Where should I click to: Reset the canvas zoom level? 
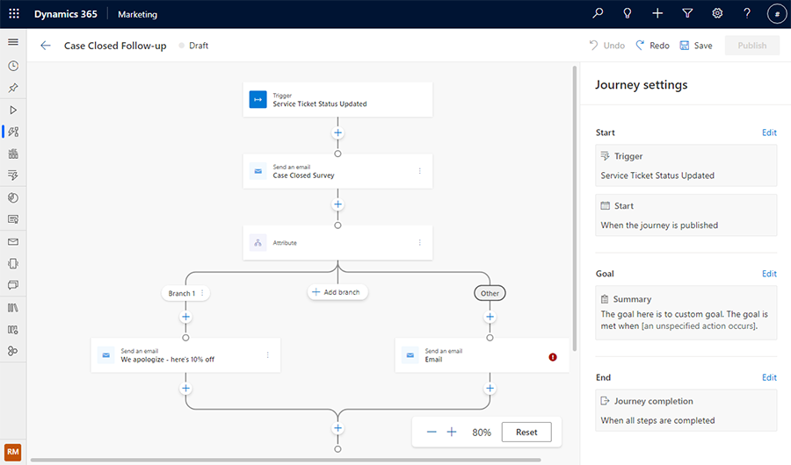coord(526,432)
